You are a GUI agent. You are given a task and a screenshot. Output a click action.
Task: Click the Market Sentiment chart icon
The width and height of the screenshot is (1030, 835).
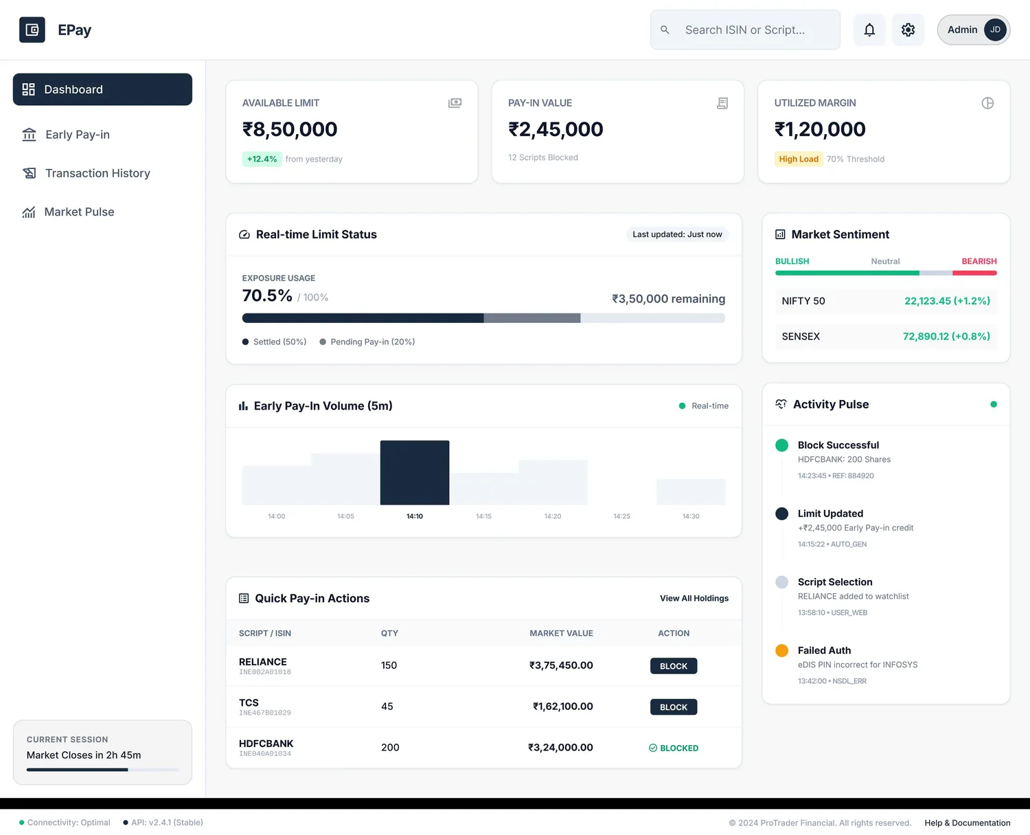[x=780, y=234]
